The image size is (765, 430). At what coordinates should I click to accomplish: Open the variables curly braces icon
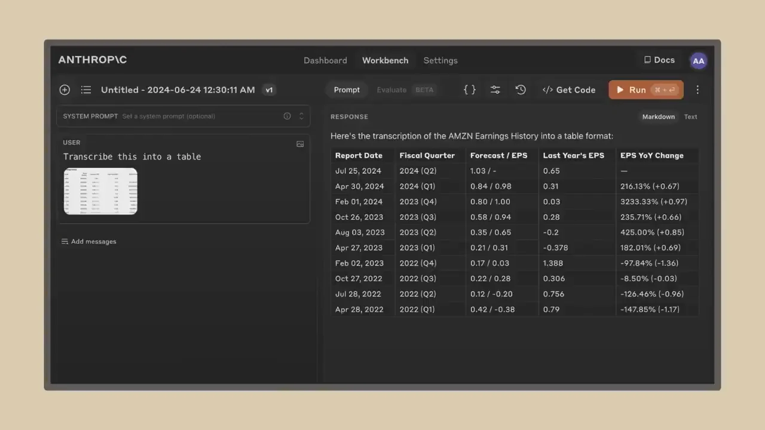[x=470, y=90]
